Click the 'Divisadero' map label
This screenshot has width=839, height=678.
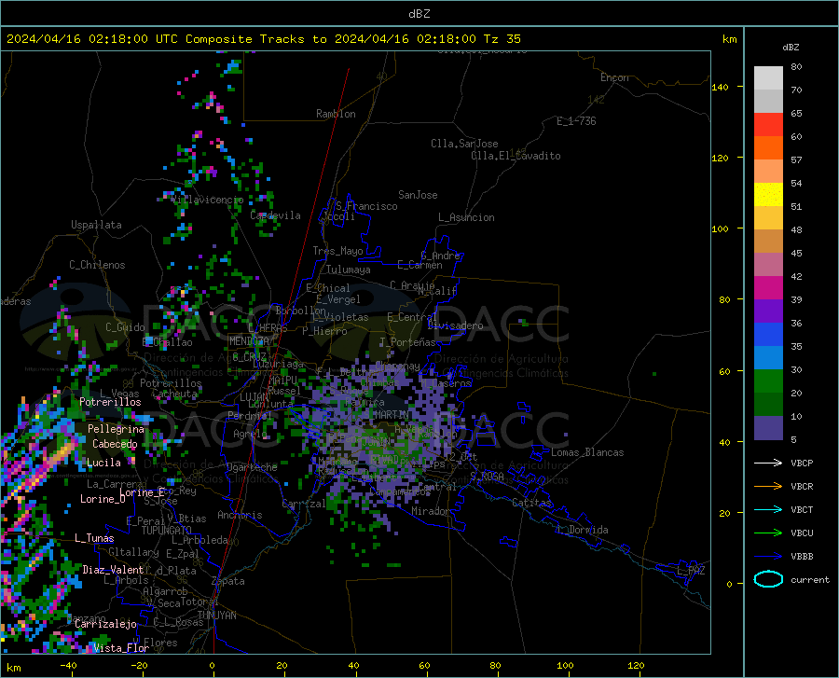[455, 325]
